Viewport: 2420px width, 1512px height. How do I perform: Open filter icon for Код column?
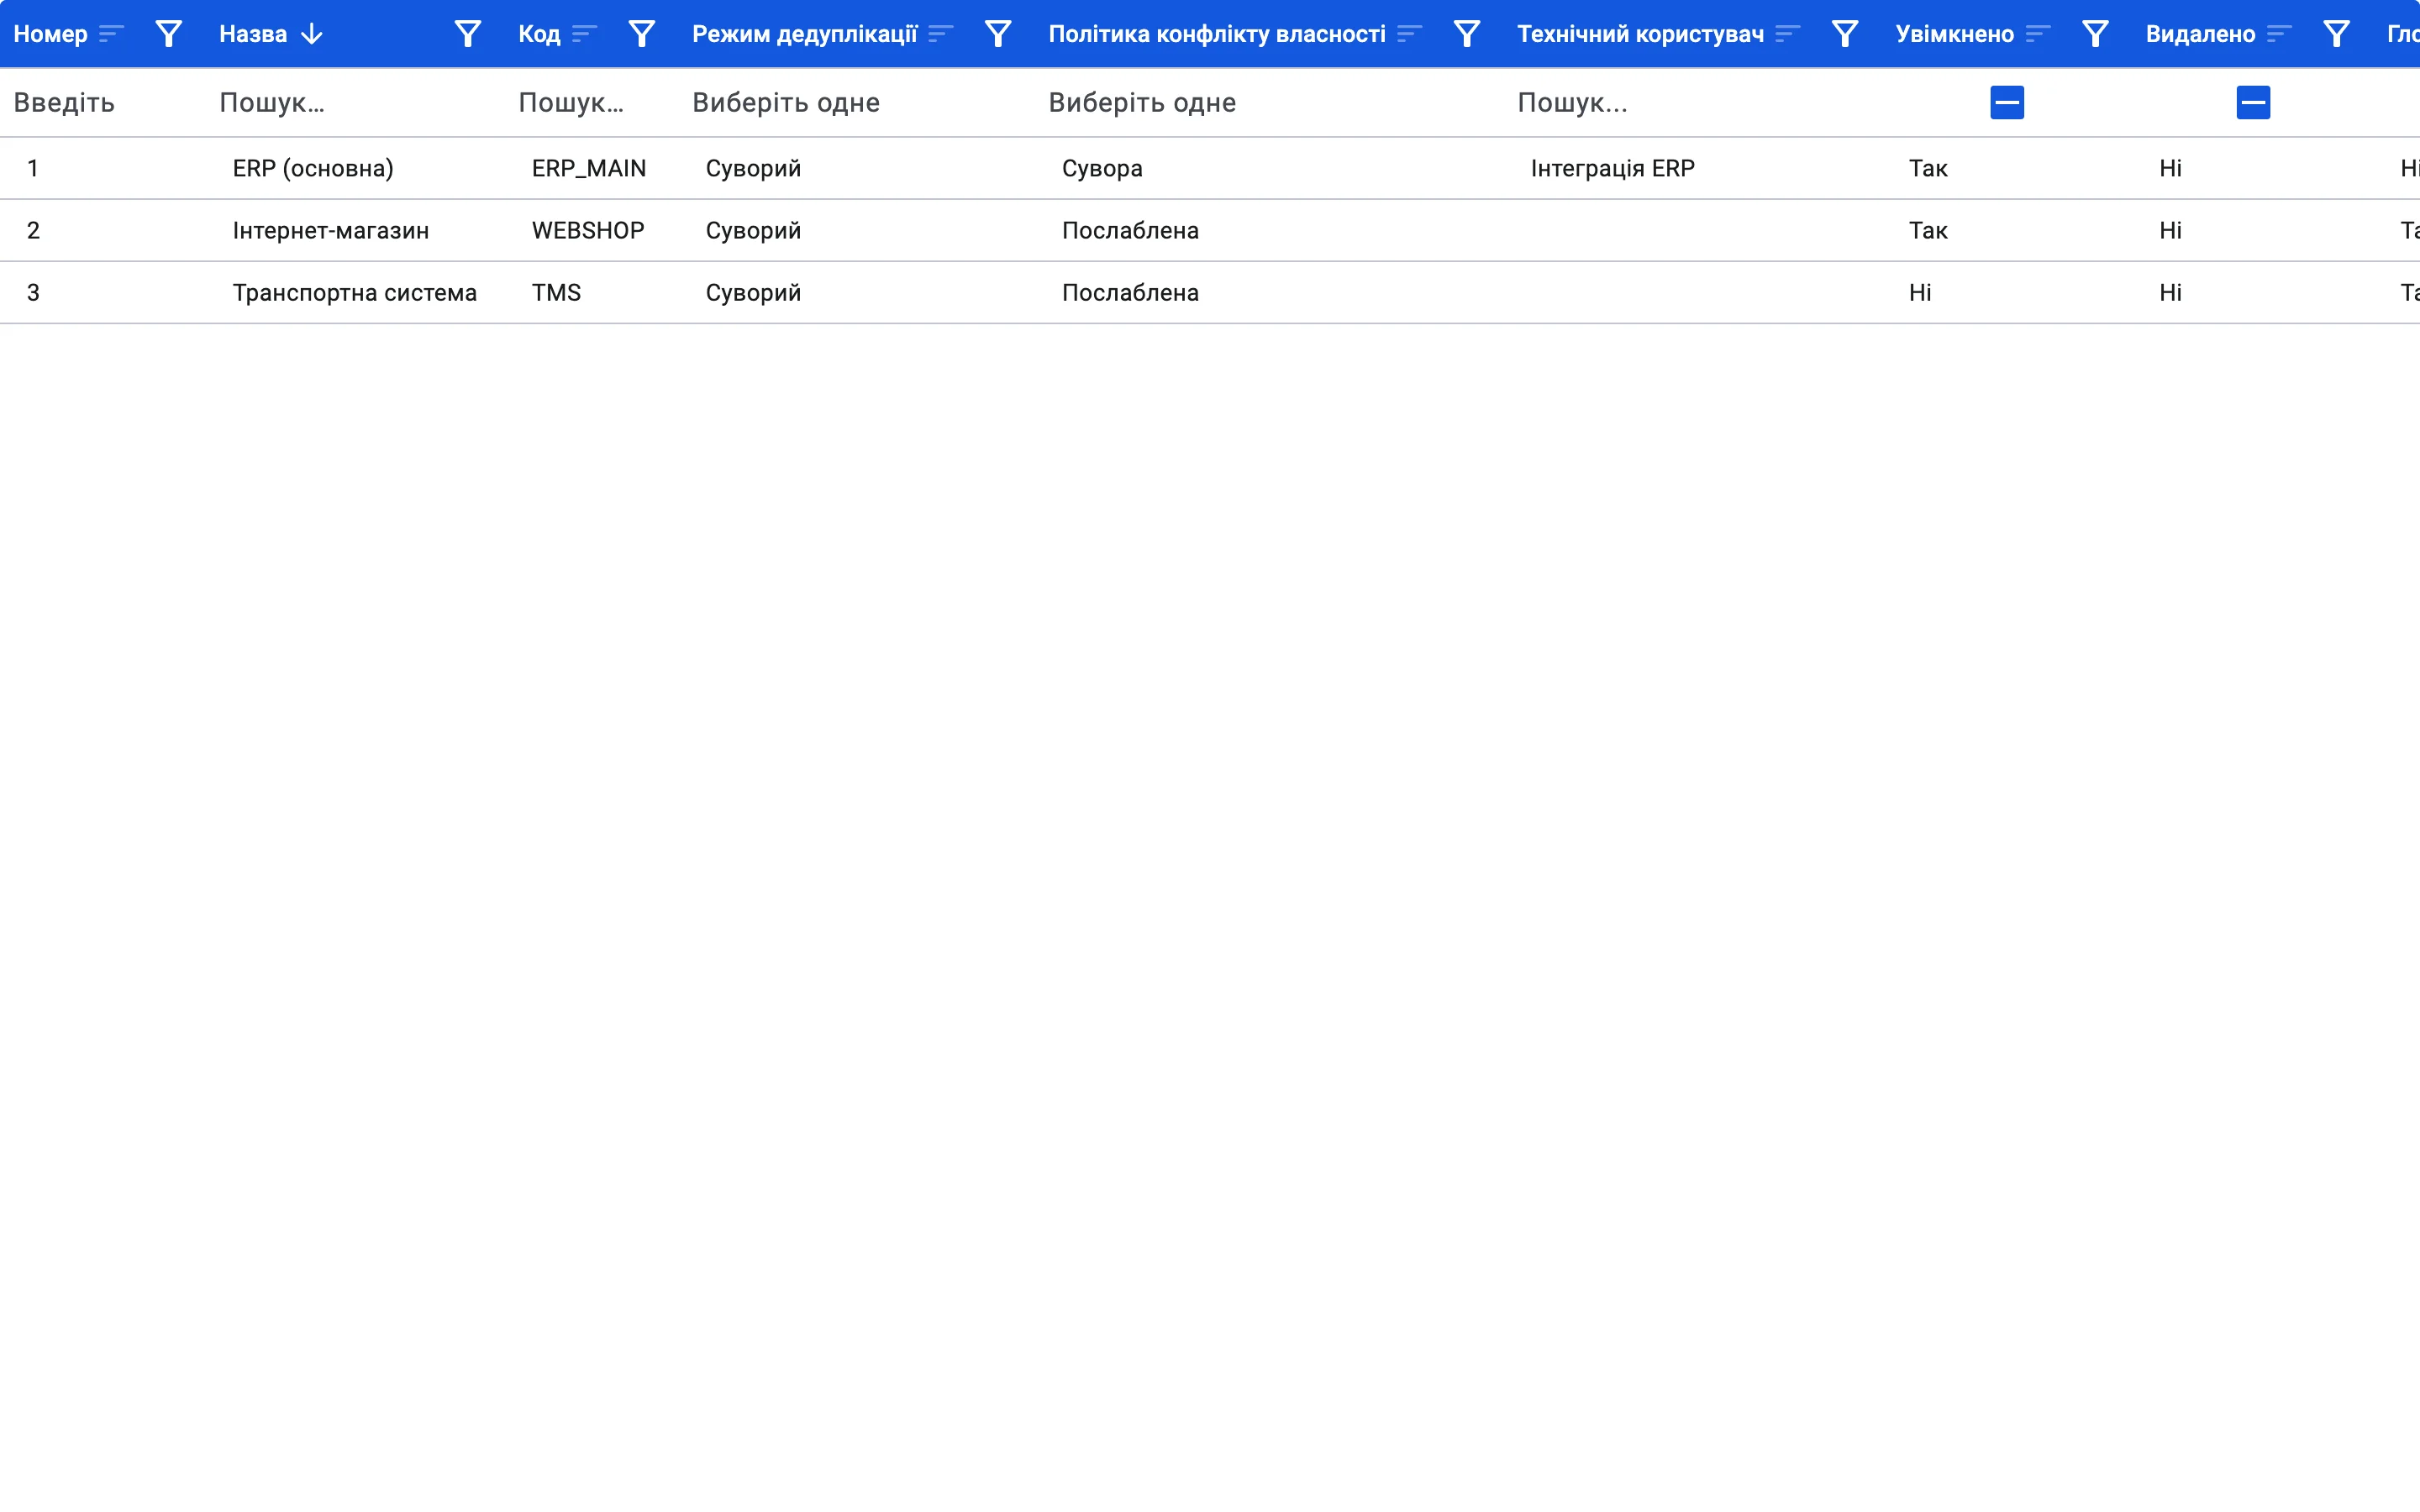pos(642,34)
